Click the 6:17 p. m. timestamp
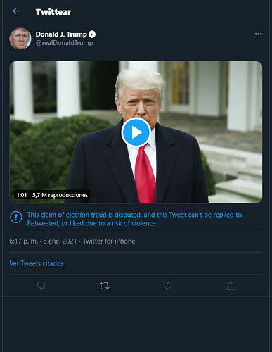Image resolution: width=272 pixels, height=352 pixels. pyautogui.click(x=23, y=241)
